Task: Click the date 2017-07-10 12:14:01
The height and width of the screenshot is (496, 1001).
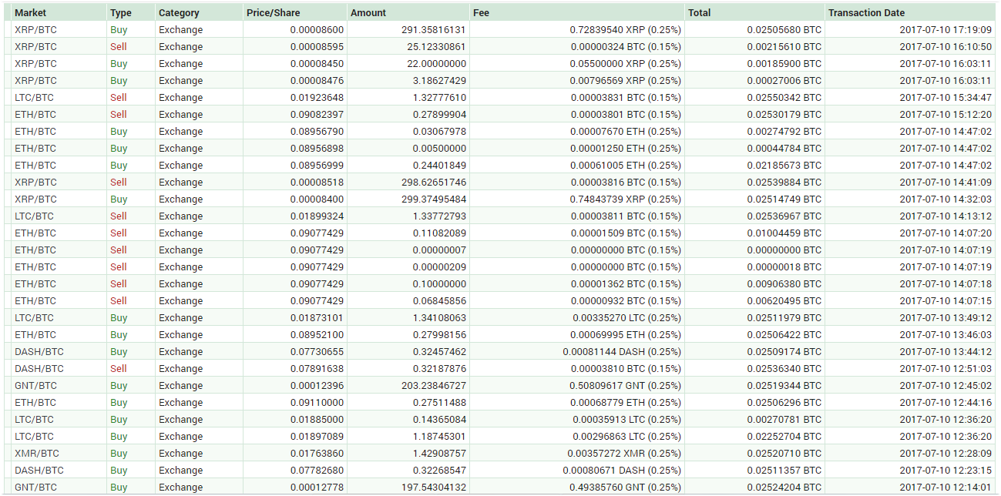Action: [946, 487]
